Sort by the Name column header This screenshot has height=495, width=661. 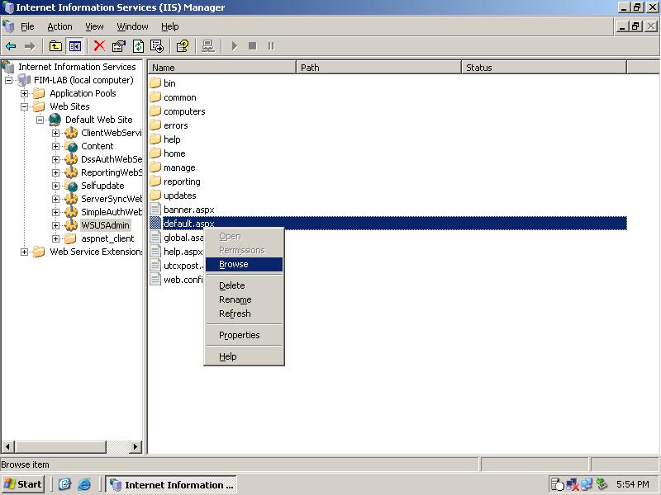pyautogui.click(x=222, y=68)
